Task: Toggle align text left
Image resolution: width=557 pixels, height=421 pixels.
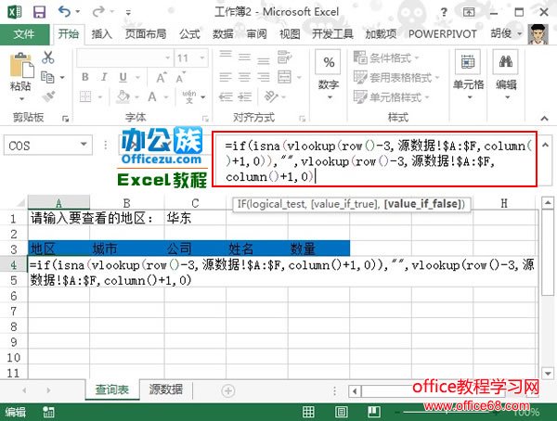Action: [226, 77]
